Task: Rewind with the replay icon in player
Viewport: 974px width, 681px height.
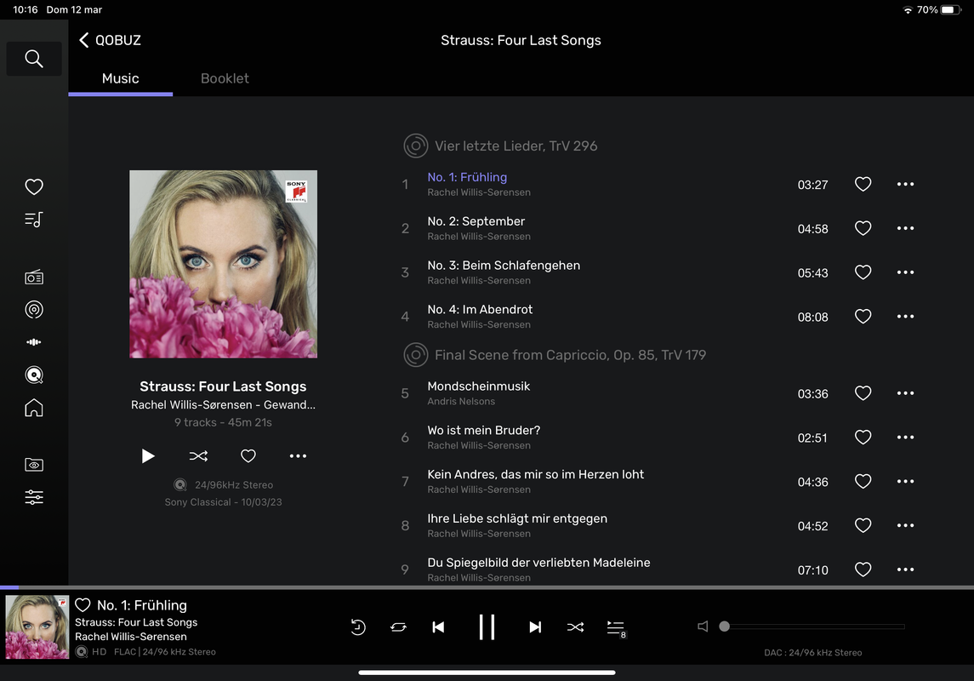Action: [358, 627]
